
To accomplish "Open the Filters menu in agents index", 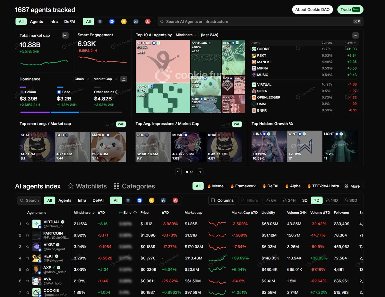I will point(249,200).
